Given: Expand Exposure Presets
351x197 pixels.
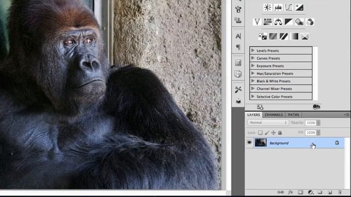Looking at the screenshot, I should tap(253, 66).
